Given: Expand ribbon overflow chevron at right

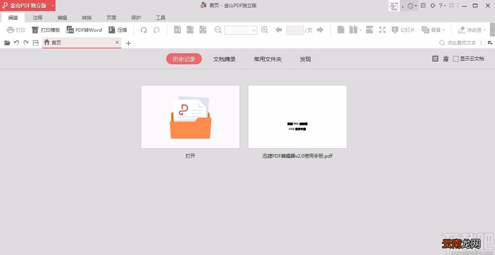Looking at the screenshot, I should [x=492, y=30].
